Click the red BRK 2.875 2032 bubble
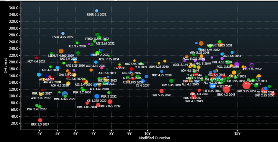 110,102
